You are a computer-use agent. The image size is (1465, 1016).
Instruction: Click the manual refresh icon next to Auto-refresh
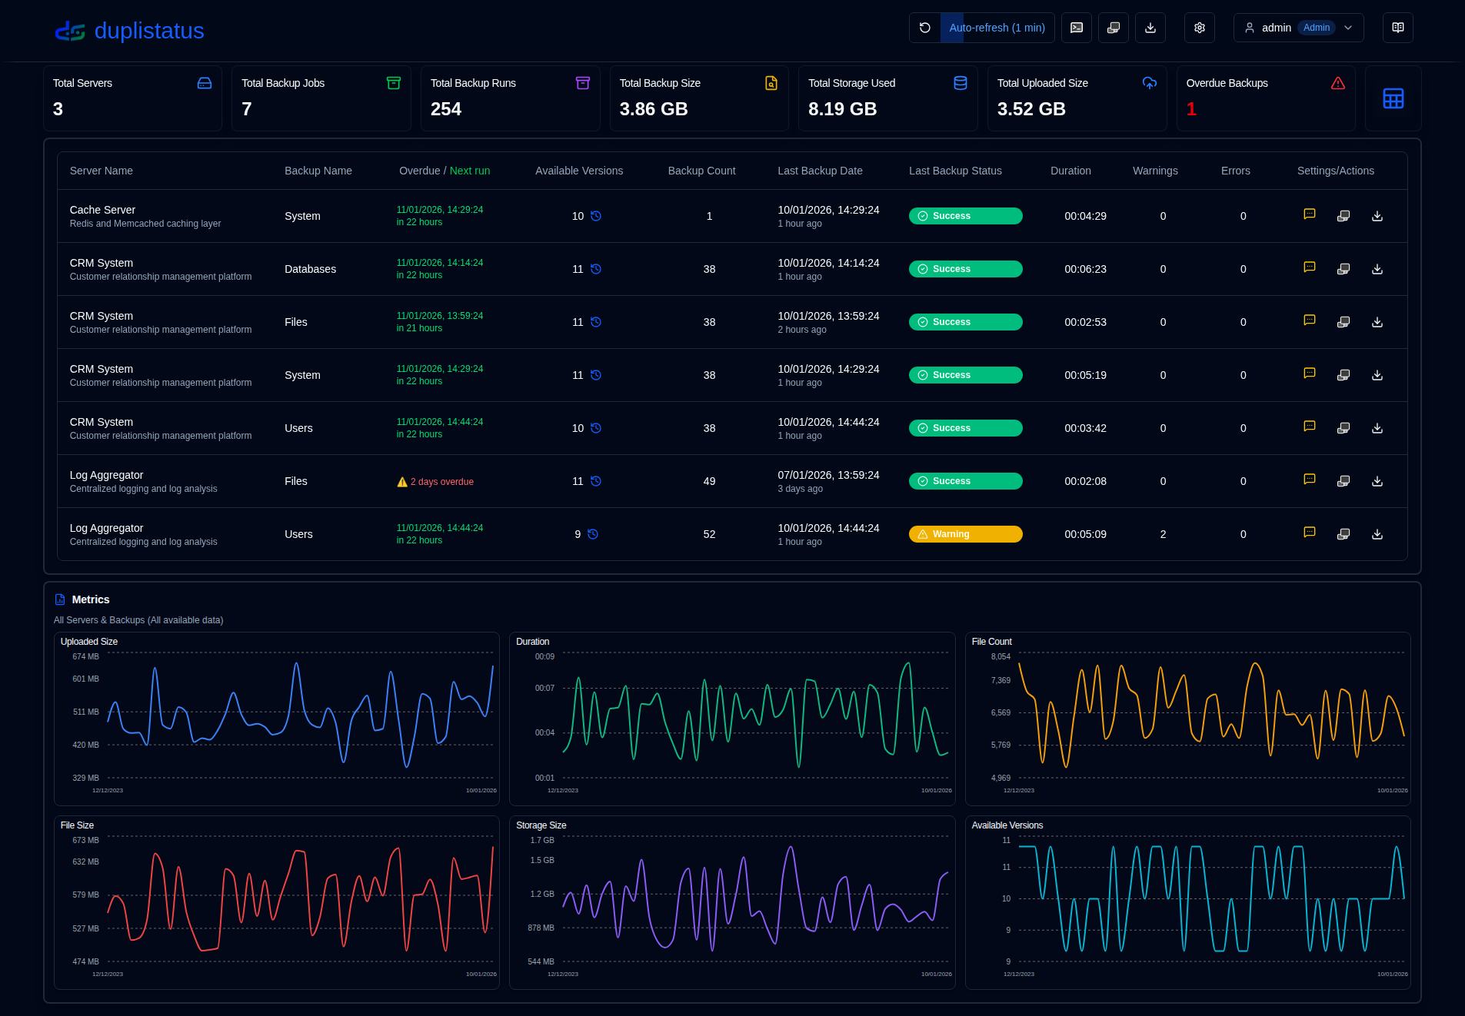(925, 28)
